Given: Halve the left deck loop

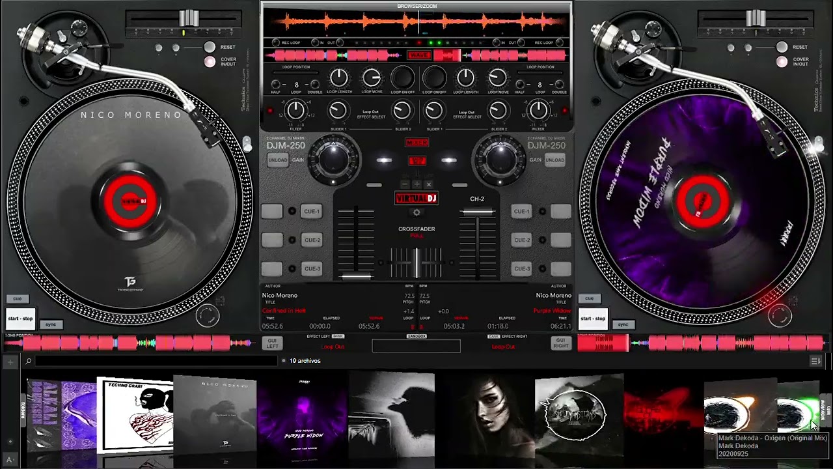Looking at the screenshot, I should [275, 85].
